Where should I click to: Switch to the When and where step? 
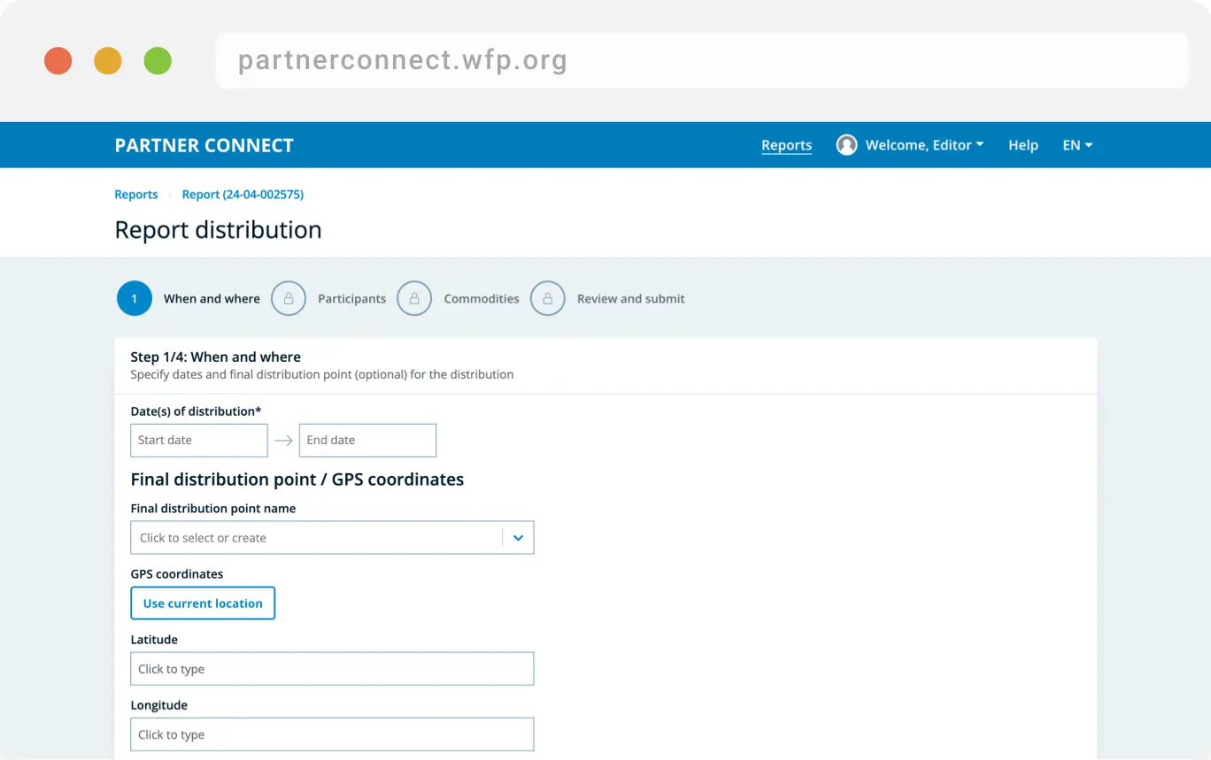coord(212,298)
